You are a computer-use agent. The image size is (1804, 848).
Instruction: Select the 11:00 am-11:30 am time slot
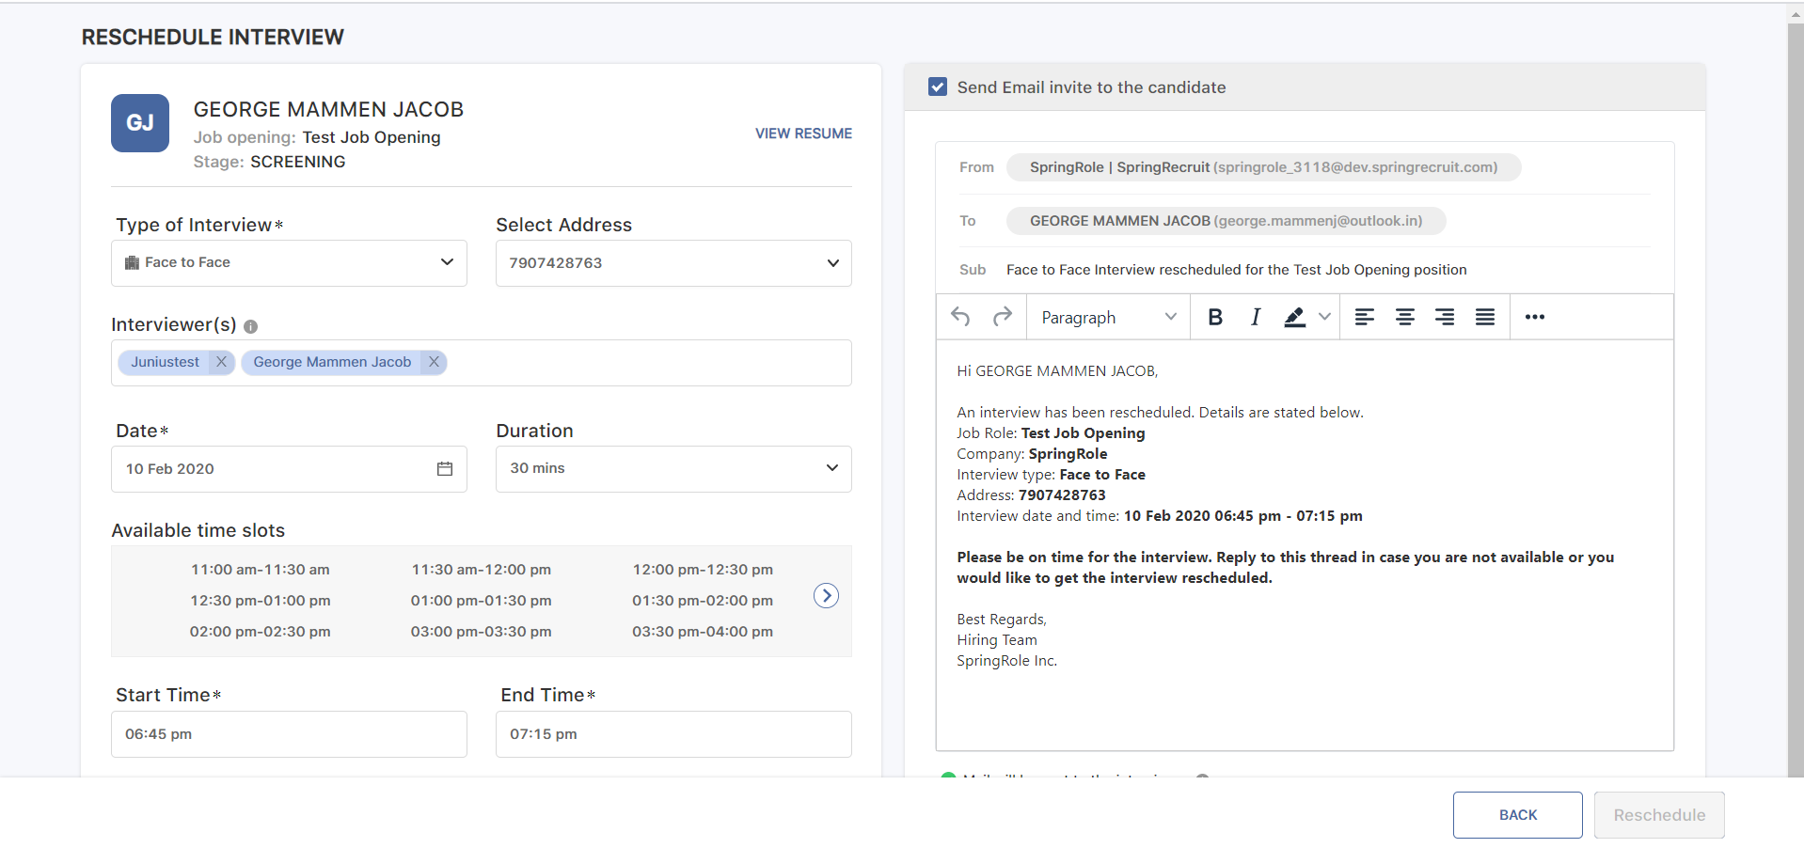[261, 570]
